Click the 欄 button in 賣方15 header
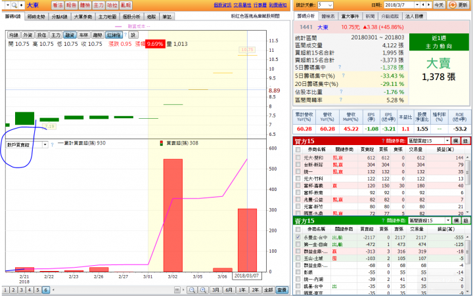Screen dimensions: 473x296 pyautogui.click(x=456, y=221)
